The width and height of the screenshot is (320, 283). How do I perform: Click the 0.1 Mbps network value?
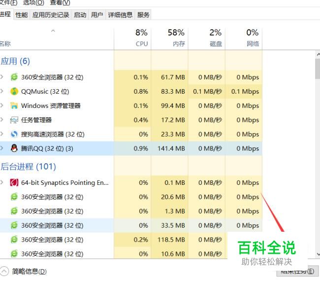(x=245, y=91)
